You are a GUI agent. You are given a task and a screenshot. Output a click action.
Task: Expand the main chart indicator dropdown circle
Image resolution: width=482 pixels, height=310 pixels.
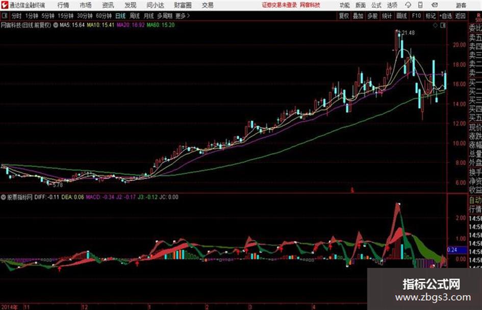pyautogui.click(x=56, y=25)
